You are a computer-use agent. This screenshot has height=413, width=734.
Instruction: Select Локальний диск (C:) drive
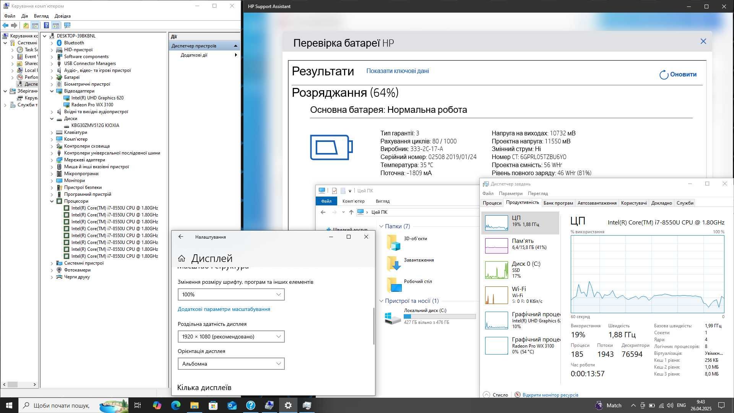tap(430, 316)
